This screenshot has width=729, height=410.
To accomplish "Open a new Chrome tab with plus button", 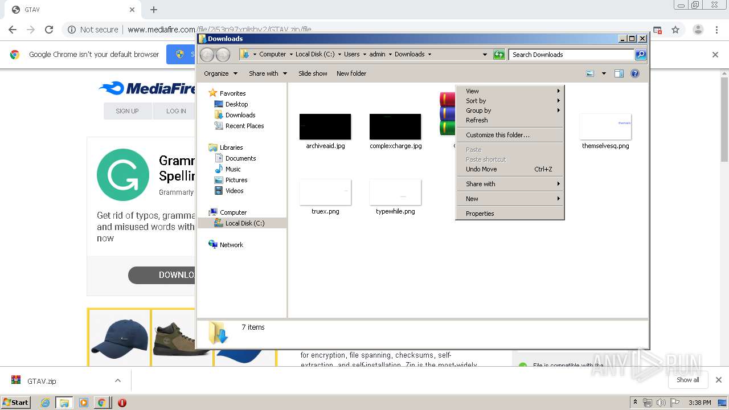I will tap(154, 10).
